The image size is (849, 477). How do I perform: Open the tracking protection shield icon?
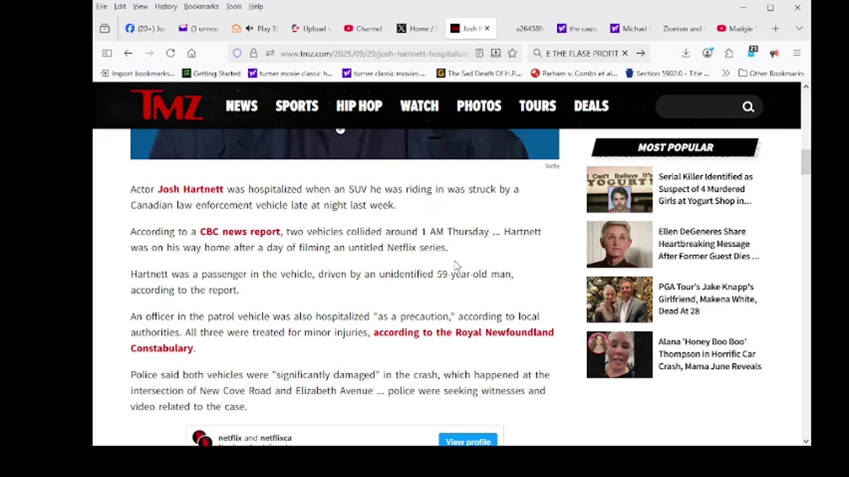[237, 53]
